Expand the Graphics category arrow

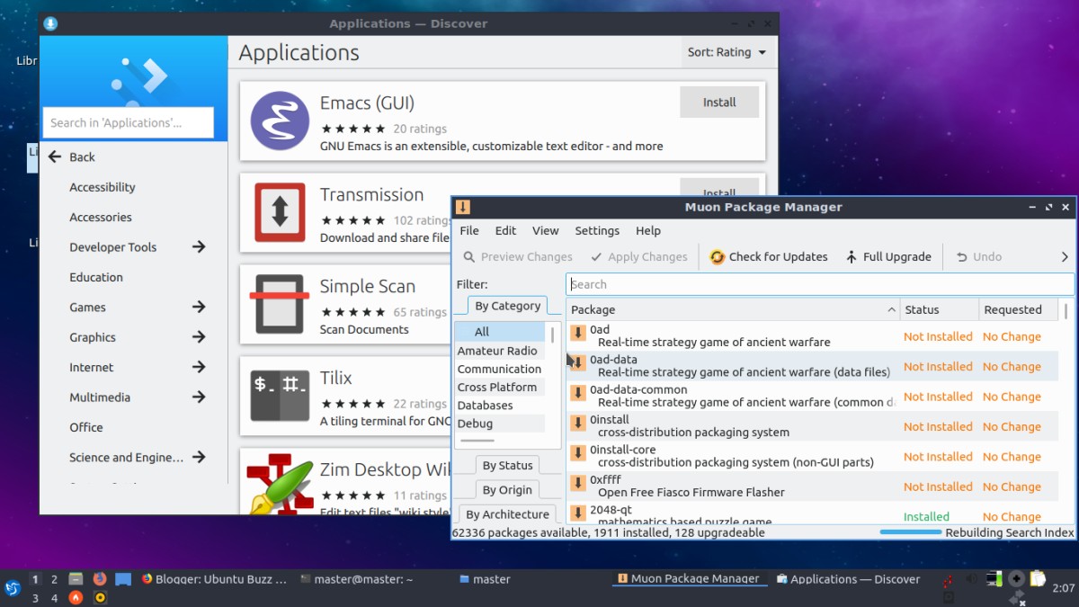(x=199, y=336)
